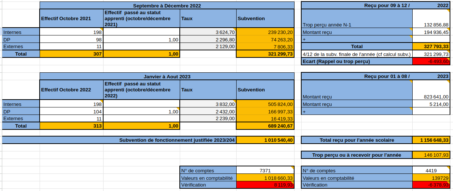Click the 'Effectif Octobre 2021' column header

(71, 18)
